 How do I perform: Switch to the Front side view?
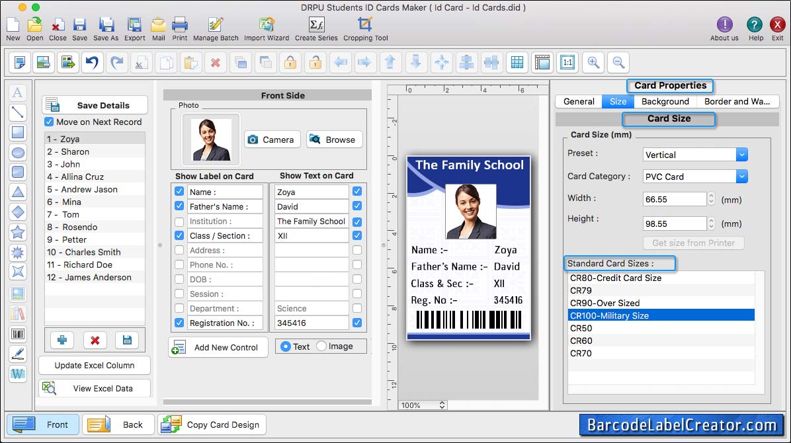[43, 425]
